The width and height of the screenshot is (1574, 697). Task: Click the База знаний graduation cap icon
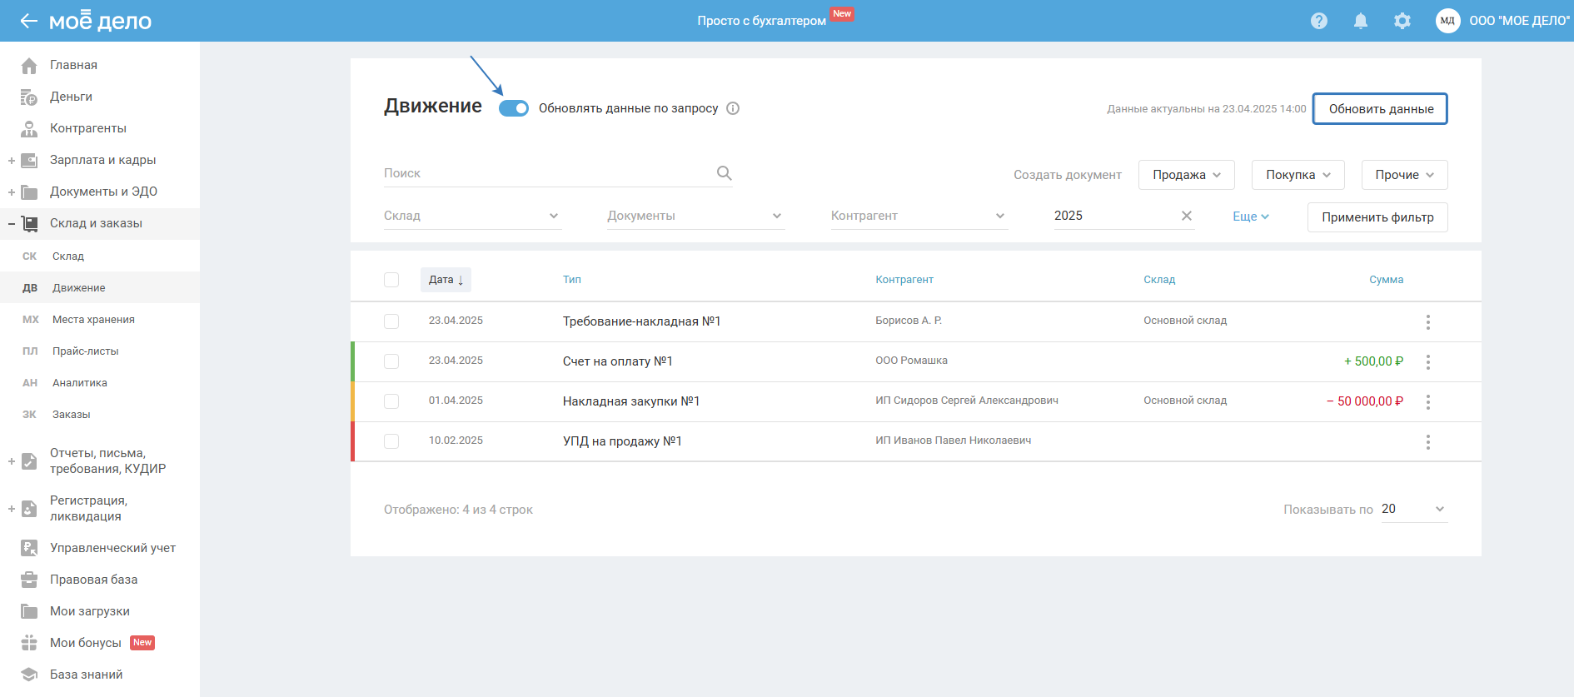click(x=29, y=675)
